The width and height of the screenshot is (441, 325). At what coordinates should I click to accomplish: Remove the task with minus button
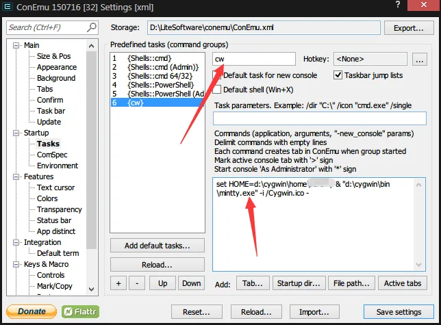pos(137,283)
